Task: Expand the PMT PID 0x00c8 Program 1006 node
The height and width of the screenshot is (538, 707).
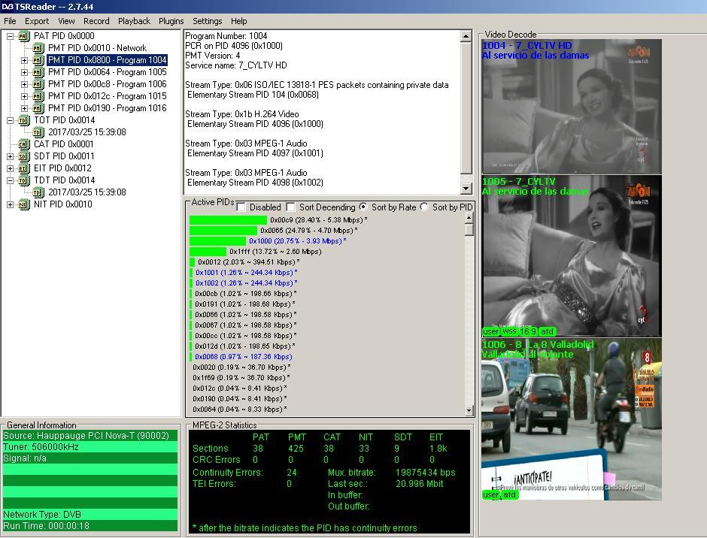Action: pos(24,84)
